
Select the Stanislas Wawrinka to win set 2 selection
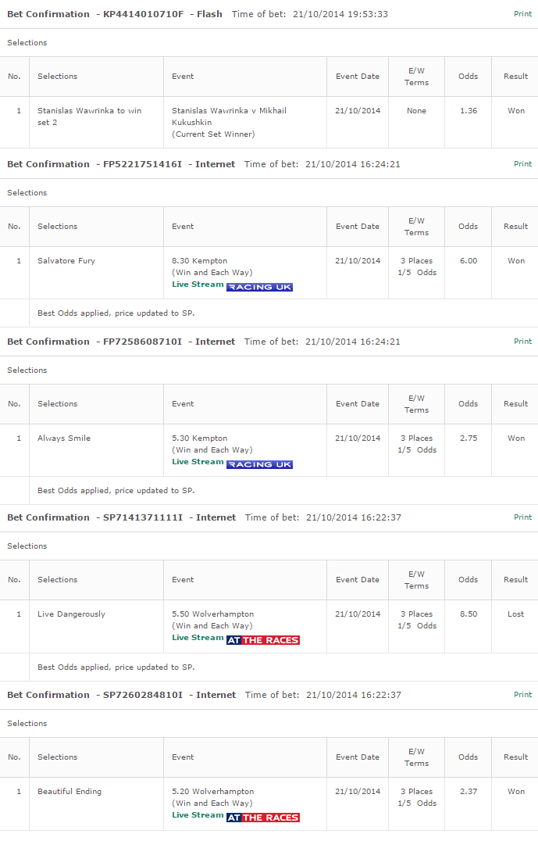click(90, 116)
